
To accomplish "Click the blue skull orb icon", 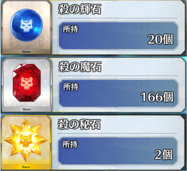I will pyautogui.click(x=26, y=25).
